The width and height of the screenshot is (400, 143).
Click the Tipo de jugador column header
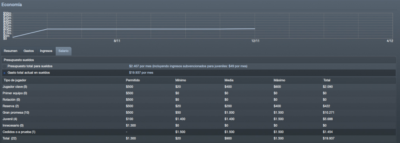pyautogui.click(x=15, y=80)
